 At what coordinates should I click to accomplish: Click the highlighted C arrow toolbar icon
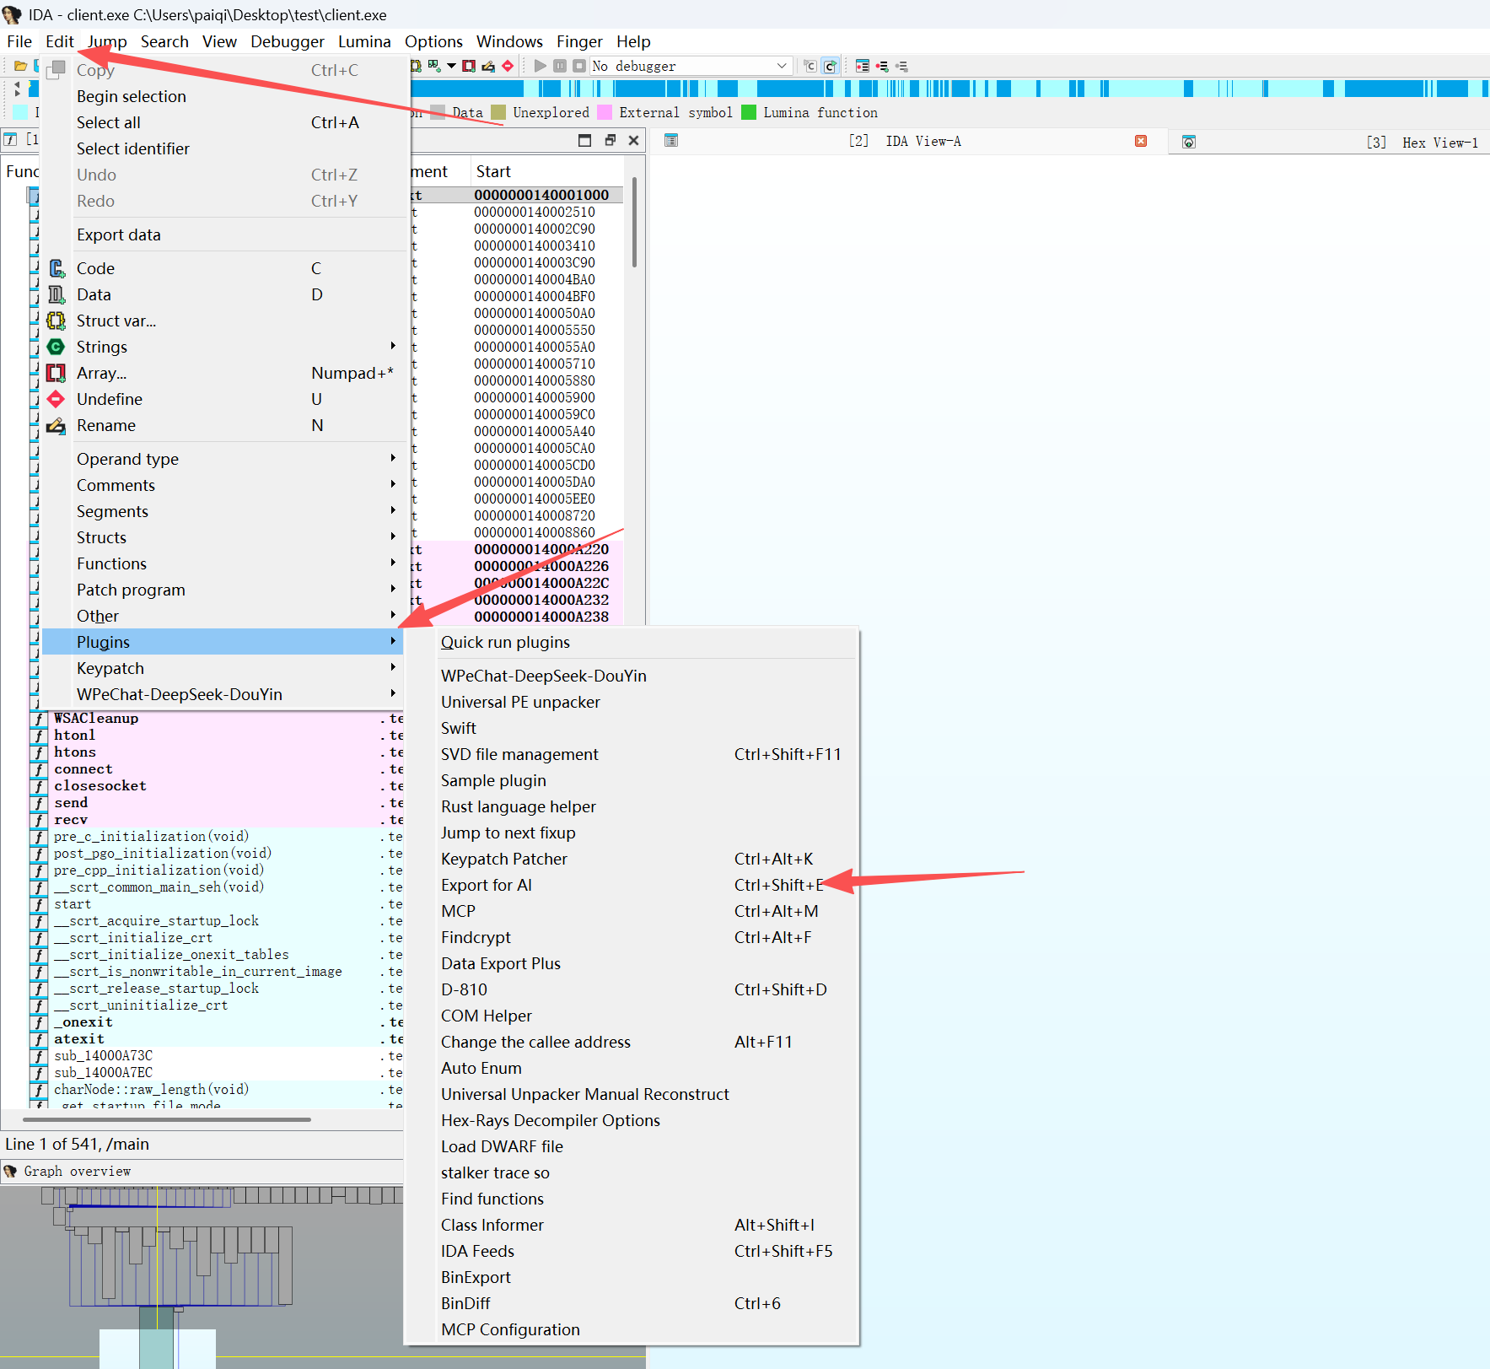pos(831,66)
